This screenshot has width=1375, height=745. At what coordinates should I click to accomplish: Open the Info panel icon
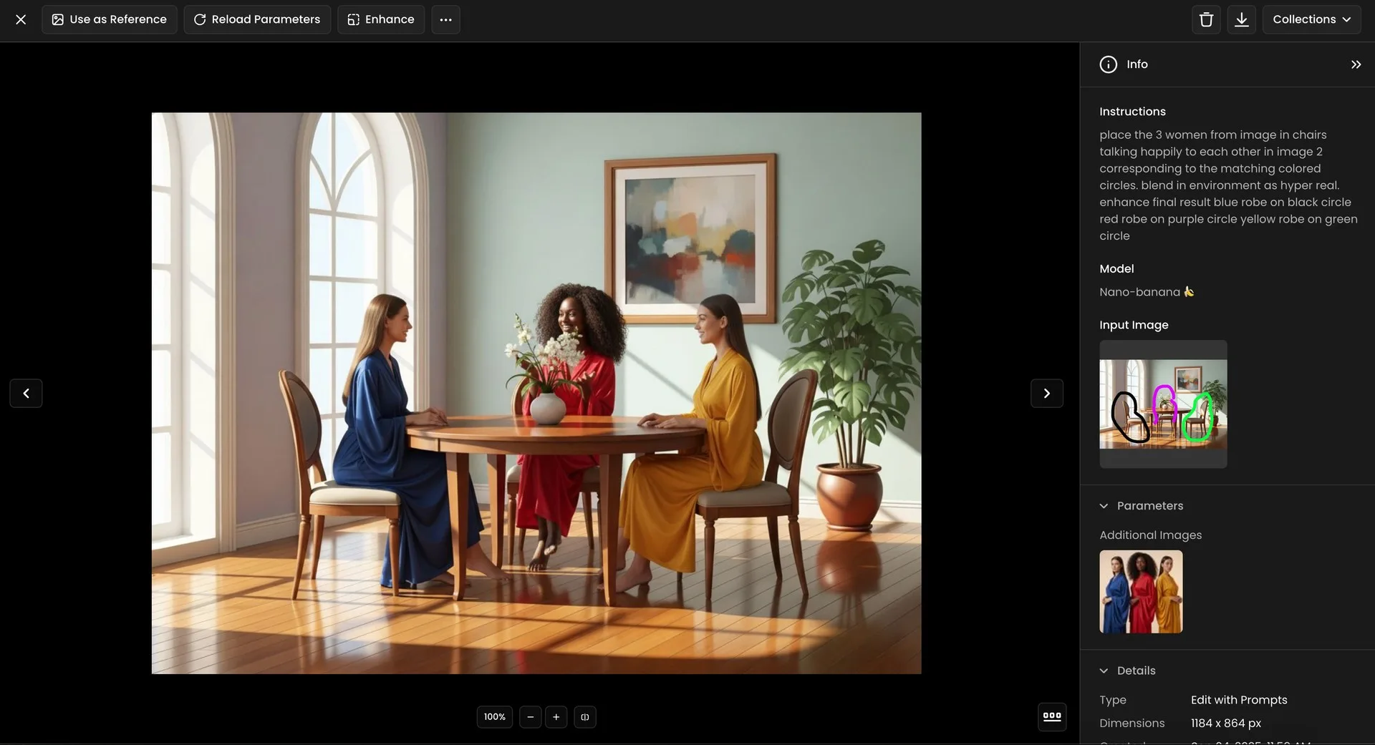1108,64
